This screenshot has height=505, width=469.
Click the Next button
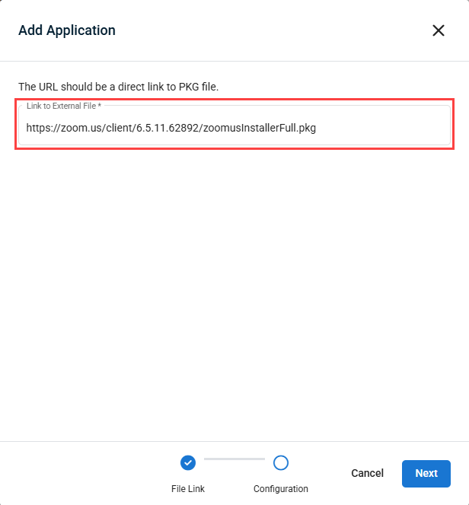tap(426, 473)
